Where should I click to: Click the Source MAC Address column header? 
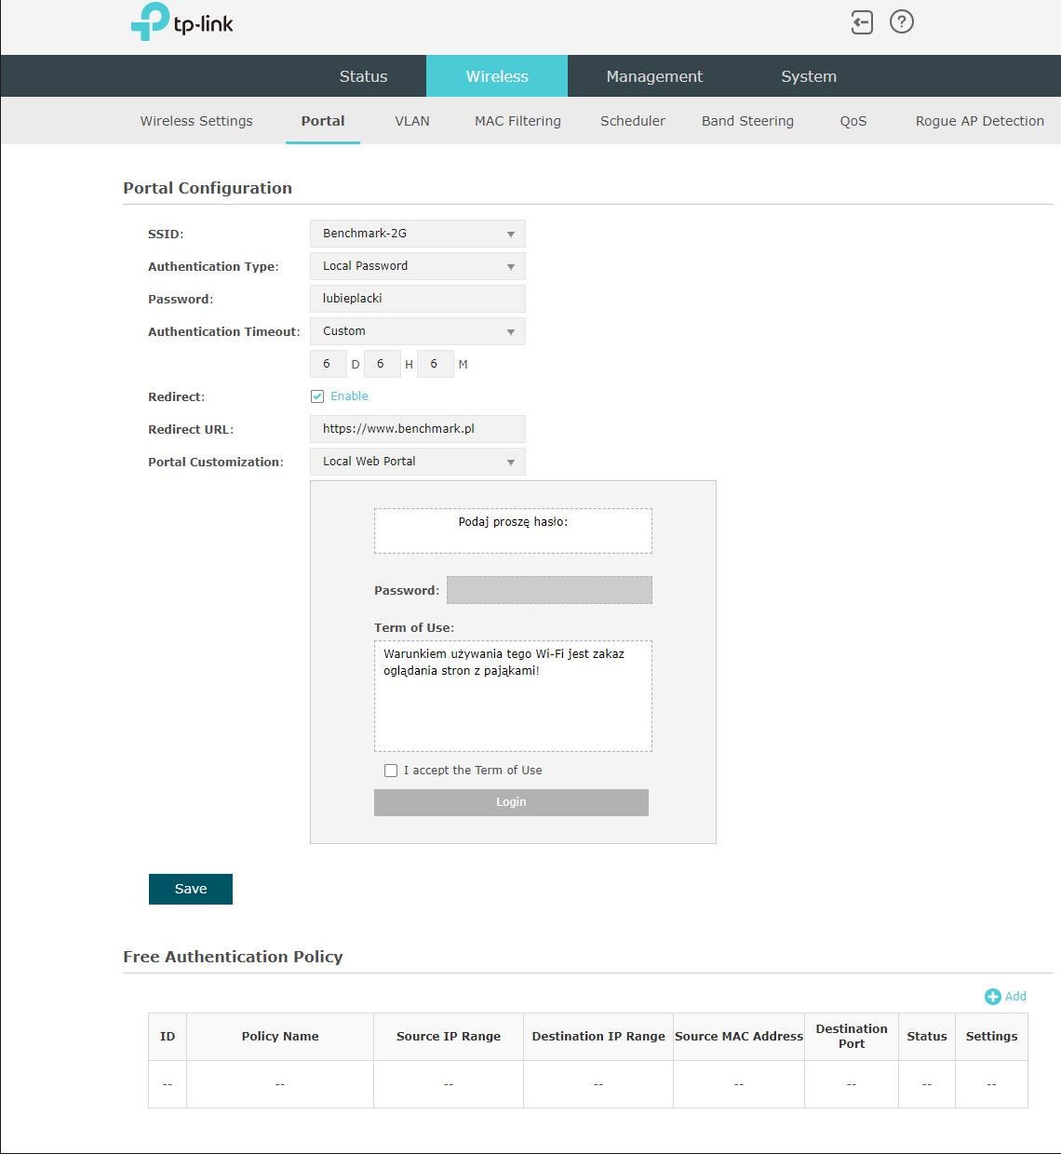pyautogui.click(x=739, y=1037)
